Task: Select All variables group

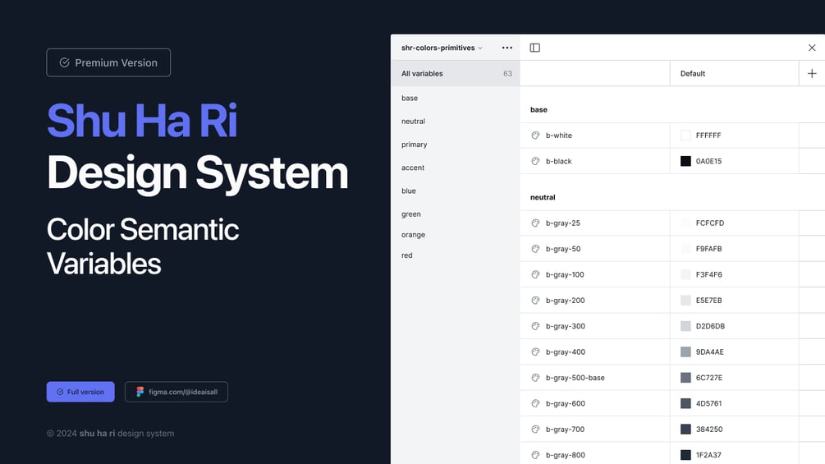Action: (x=456, y=74)
